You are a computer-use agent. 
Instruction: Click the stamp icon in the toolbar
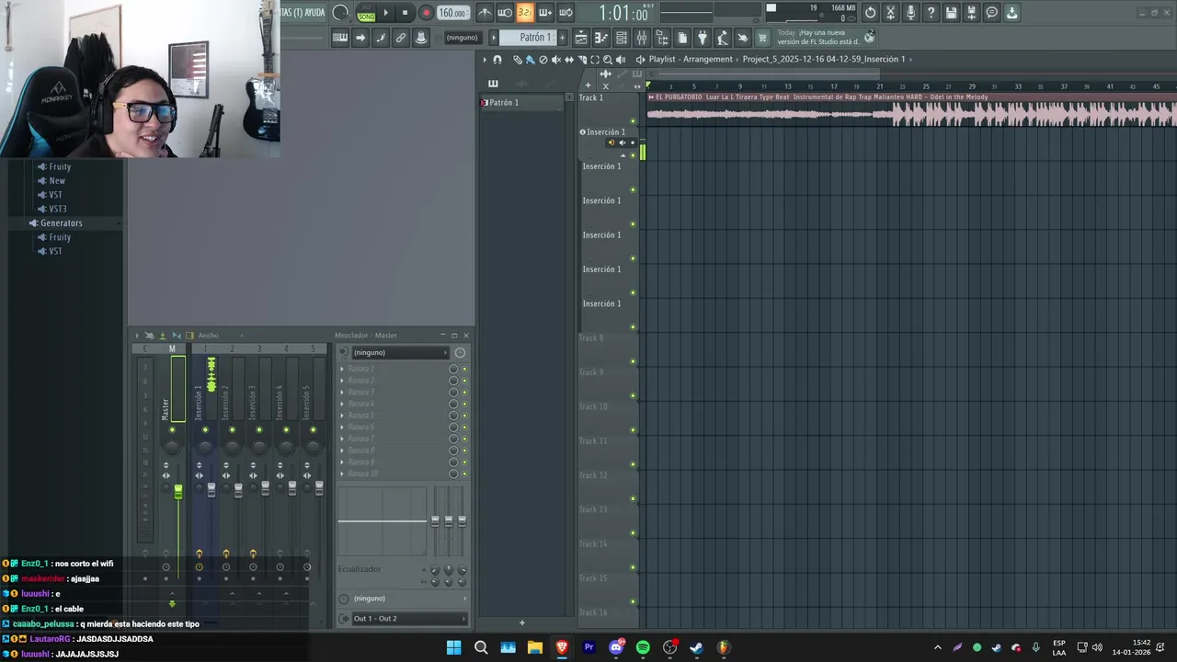(420, 38)
